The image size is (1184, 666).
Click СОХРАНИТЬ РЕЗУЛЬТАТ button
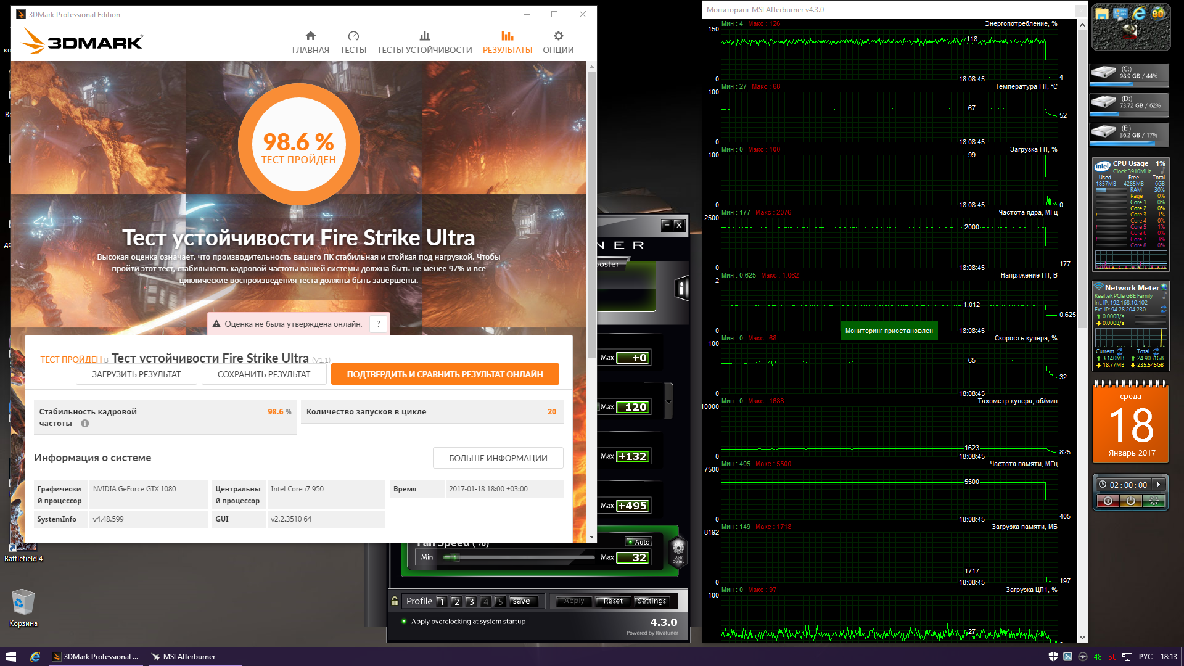pyautogui.click(x=264, y=374)
